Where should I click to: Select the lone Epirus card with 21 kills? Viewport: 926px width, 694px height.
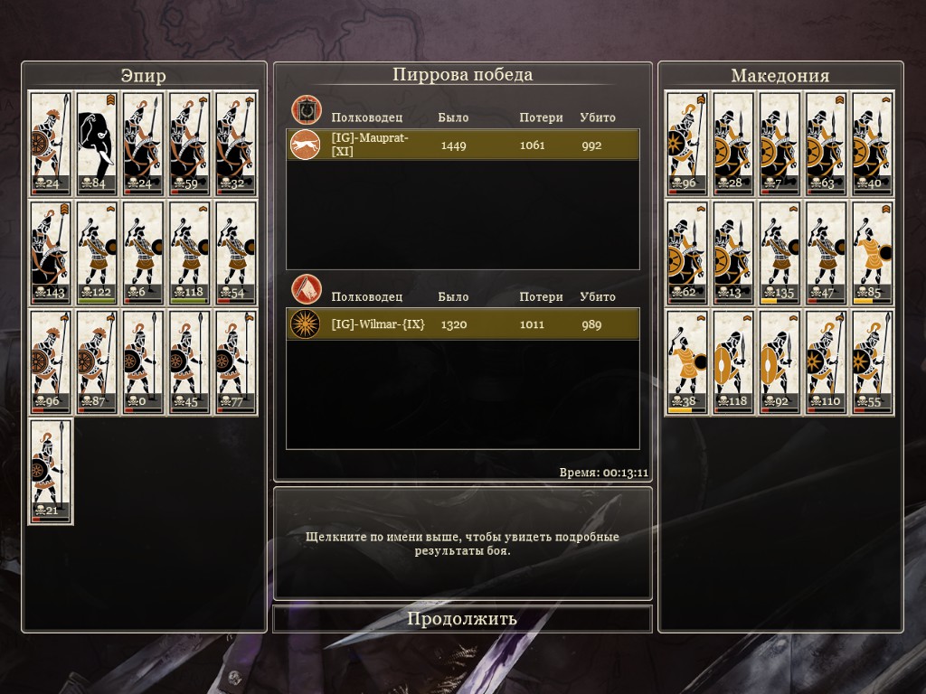[51, 472]
